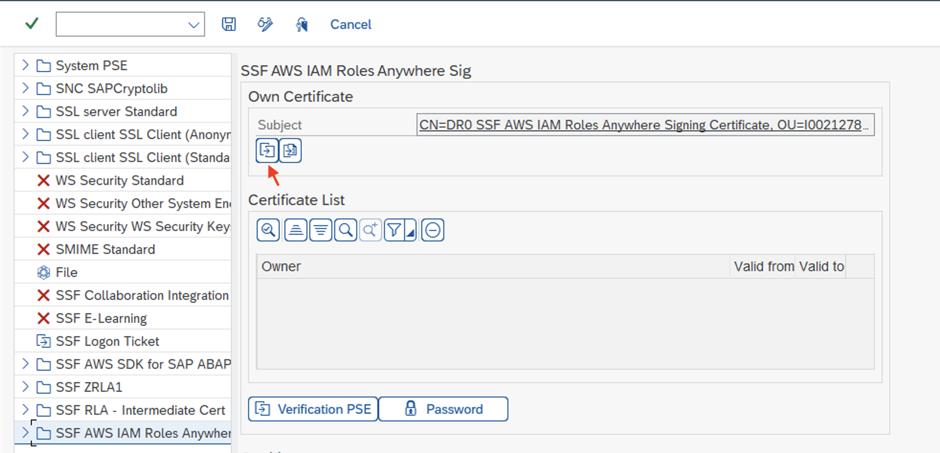Open the command field dropdown arrow
This screenshot has width=940, height=453.
tap(193, 24)
